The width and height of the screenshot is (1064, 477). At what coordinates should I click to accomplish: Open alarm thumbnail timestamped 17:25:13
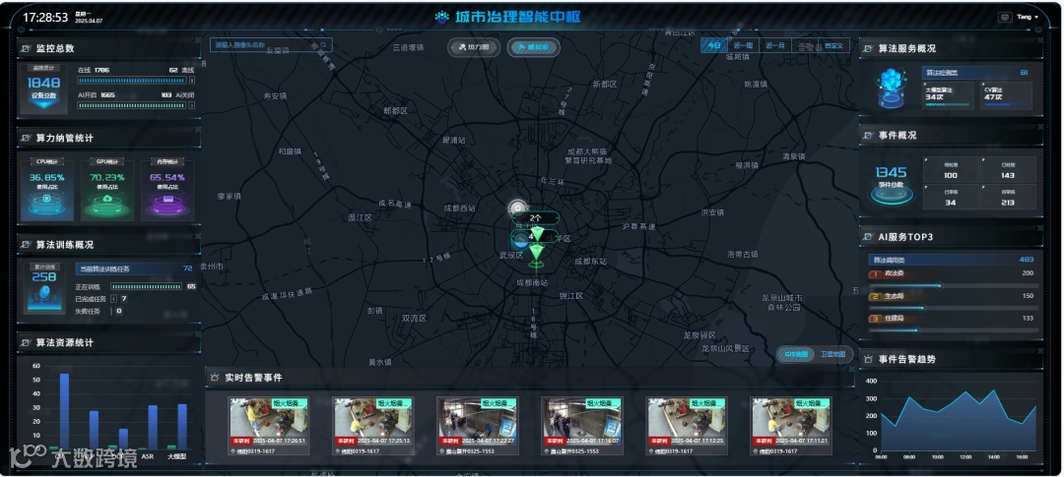(373, 426)
